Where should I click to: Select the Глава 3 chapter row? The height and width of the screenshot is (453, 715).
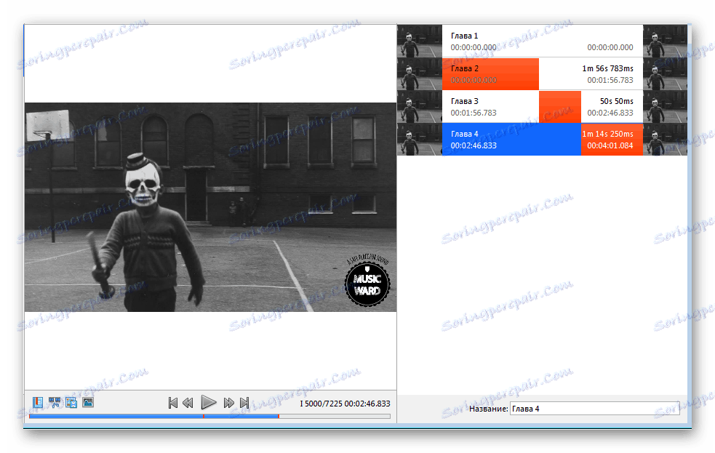pos(542,107)
